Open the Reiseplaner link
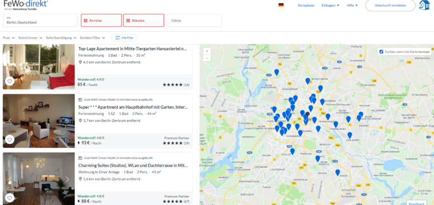The width and height of the screenshot is (434, 205). (306, 5)
